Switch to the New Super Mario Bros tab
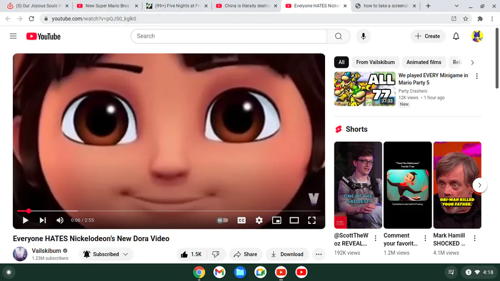Screen dimensions: 500x281 (107, 6)
